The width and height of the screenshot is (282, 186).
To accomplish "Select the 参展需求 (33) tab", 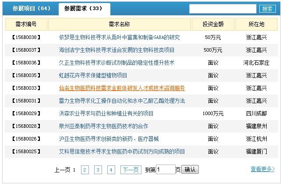I will [x=83, y=8].
